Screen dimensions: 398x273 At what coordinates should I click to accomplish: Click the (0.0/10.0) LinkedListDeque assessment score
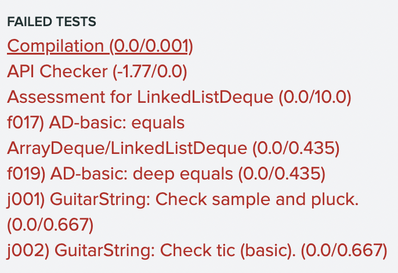tap(315, 98)
